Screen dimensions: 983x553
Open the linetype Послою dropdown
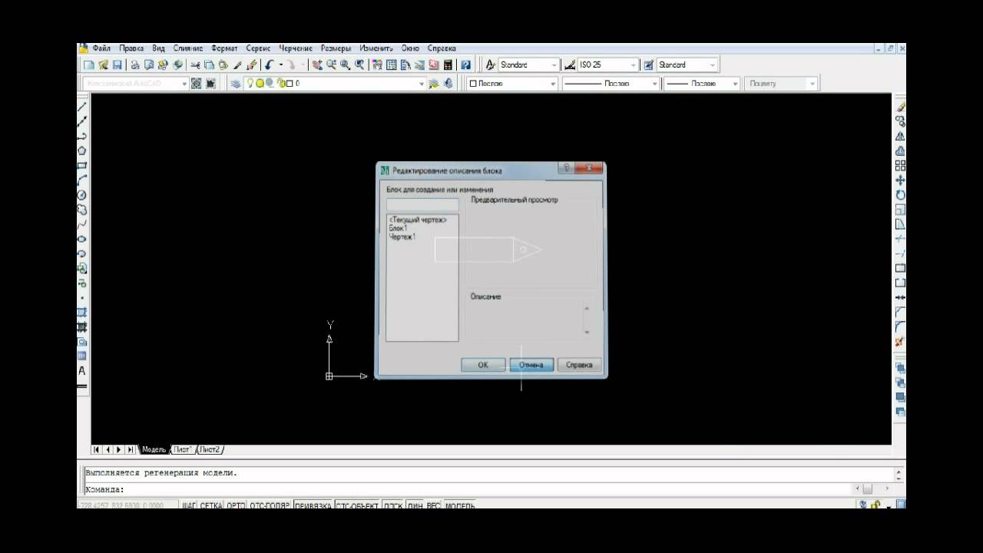click(x=654, y=84)
